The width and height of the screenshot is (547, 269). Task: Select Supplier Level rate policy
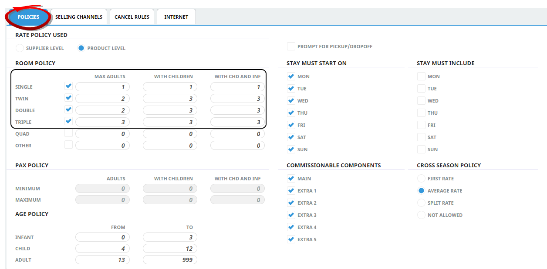click(20, 48)
